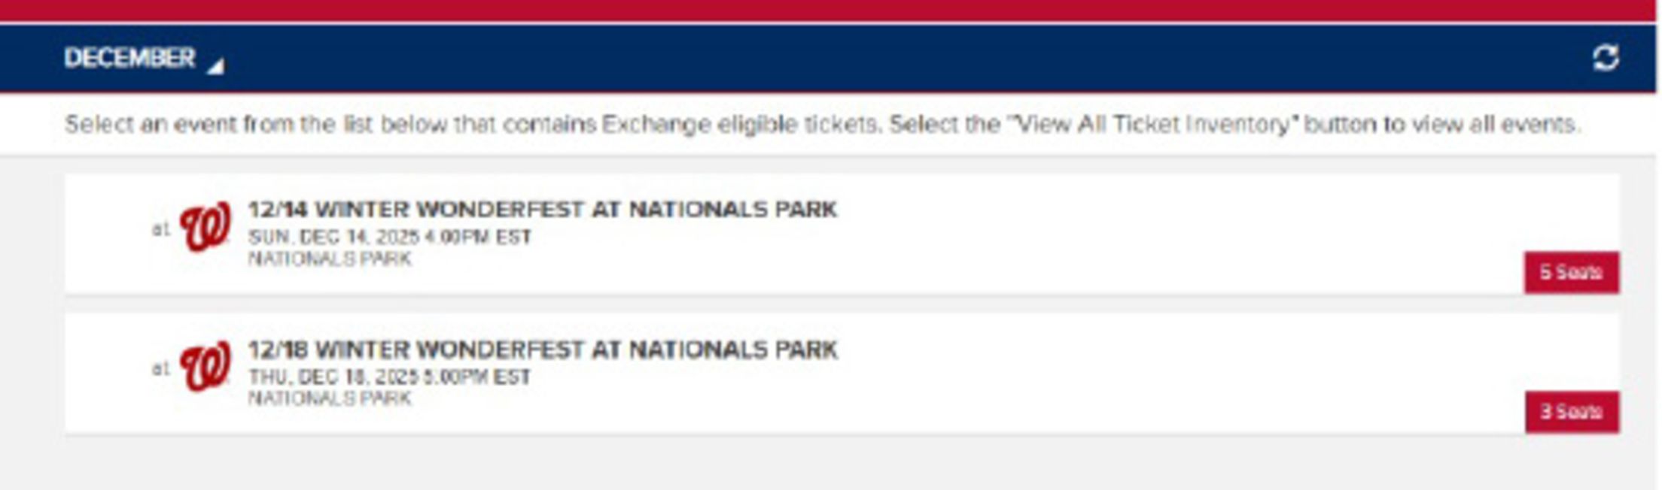Image resolution: width=1662 pixels, height=490 pixels.
Task: Click the "at" label before 12/18 logo
Action: point(160,368)
